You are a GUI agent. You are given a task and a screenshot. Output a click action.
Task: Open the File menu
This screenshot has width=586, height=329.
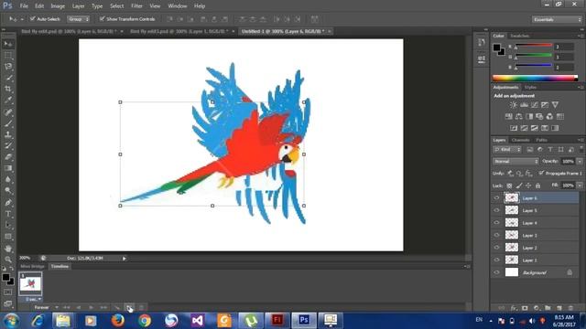[x=24, y=6]
